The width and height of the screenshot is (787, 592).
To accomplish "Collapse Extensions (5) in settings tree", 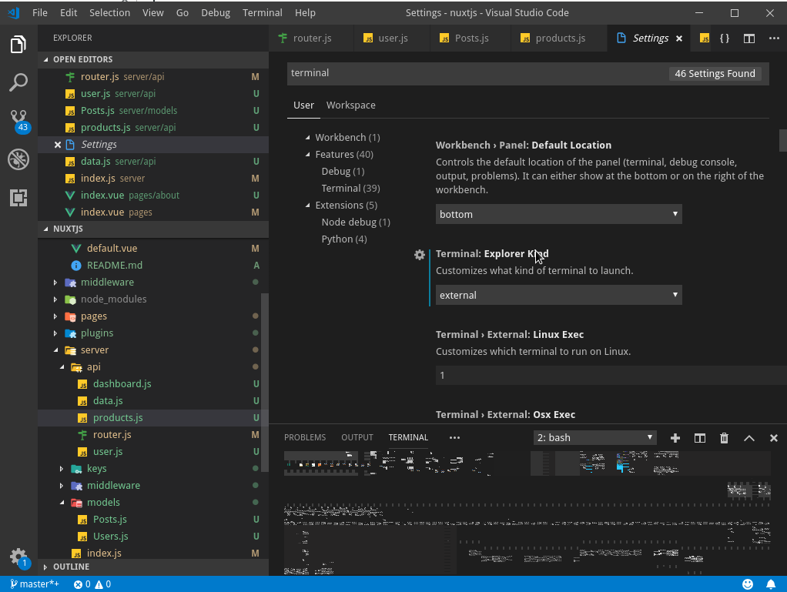I will click(x=308, y=206).
